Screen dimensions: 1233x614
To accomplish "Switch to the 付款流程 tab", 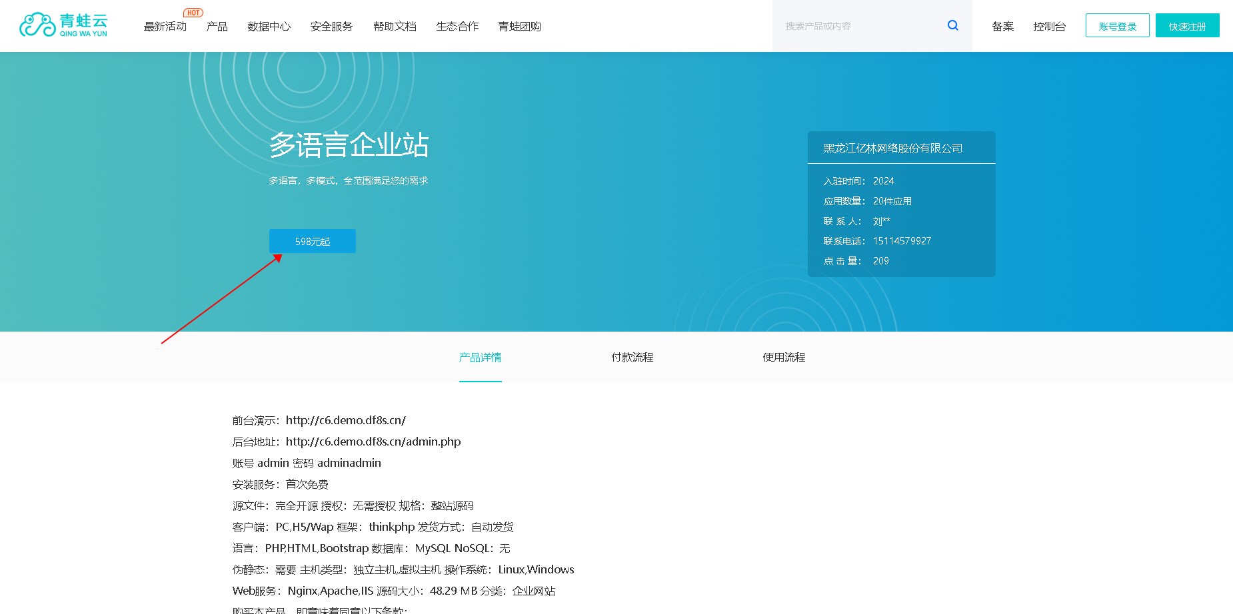I will tap(632, 358).
